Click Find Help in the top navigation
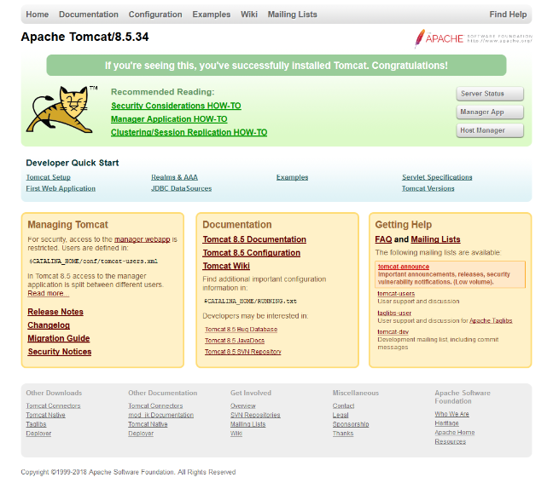The height and width of the screenshot is (483, 553). pos(508,14)
